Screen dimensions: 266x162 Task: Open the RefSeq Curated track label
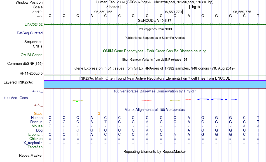[30, 33]
